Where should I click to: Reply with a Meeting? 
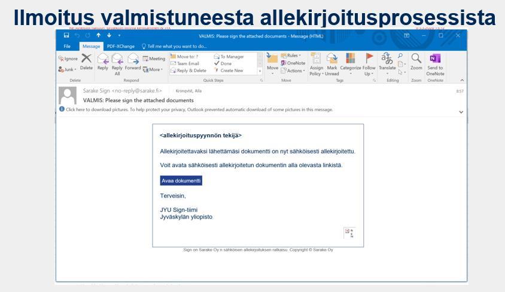pos(154,59)
